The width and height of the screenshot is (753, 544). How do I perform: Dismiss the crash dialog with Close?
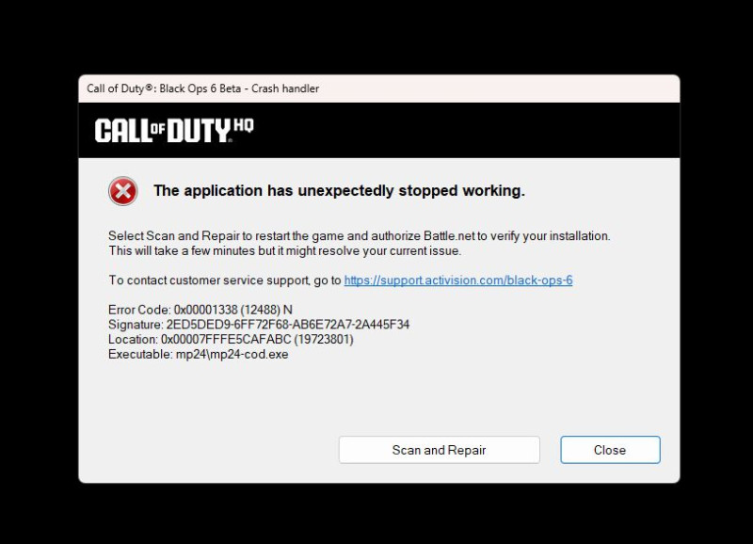pyautogui.click(x=610, y=450)
